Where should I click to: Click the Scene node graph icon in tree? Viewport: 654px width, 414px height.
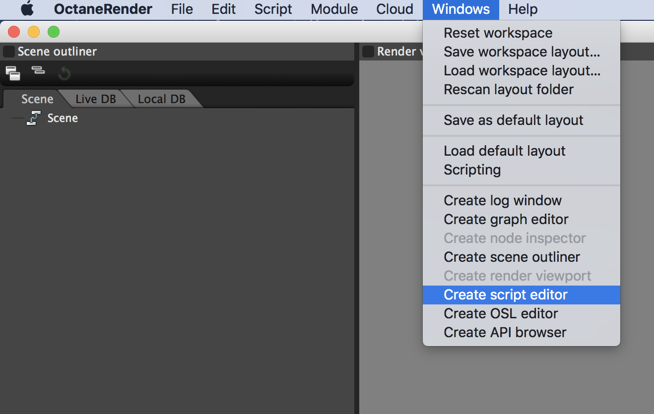pos(34,118)
